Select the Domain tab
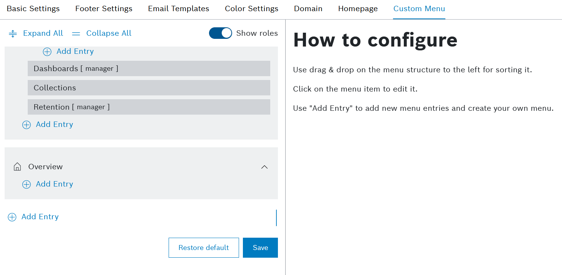 pos(308,9)
